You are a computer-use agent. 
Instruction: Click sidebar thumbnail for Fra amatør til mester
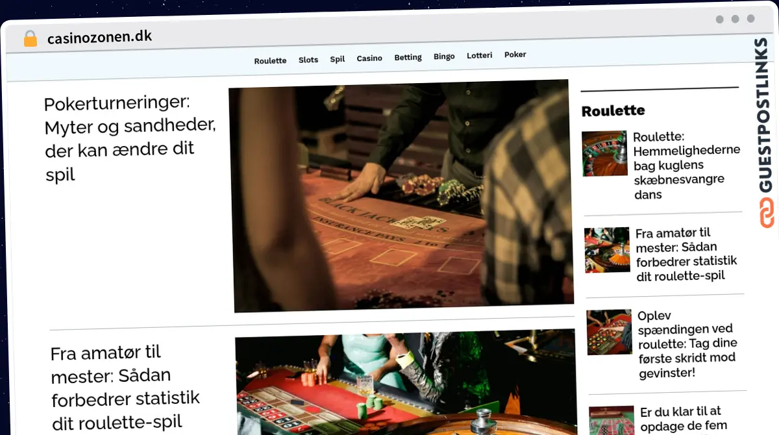(608, 250)
